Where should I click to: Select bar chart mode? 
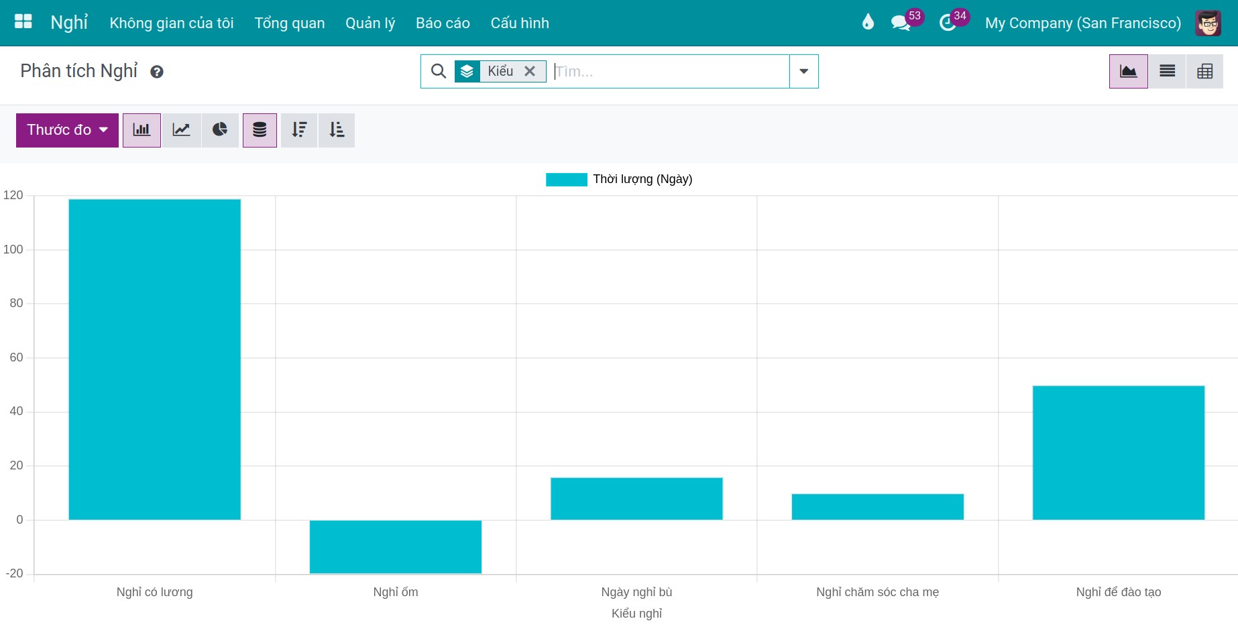click(x=142, y=130)
